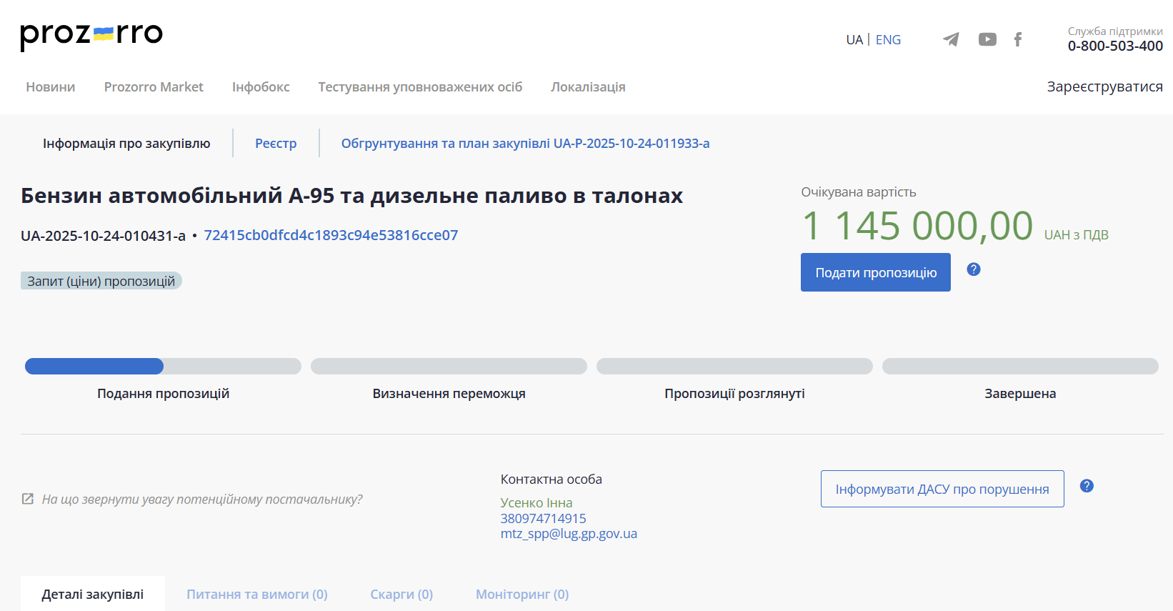Open the YouTube channel icon
Image resolution: width=1173 pixels, height=611 pixels.
pyautogui.click(x=987, y=39)
